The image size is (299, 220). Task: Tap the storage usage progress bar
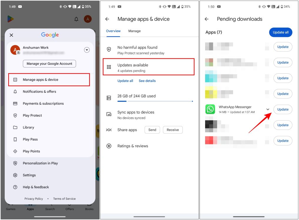tap(155, 101)
